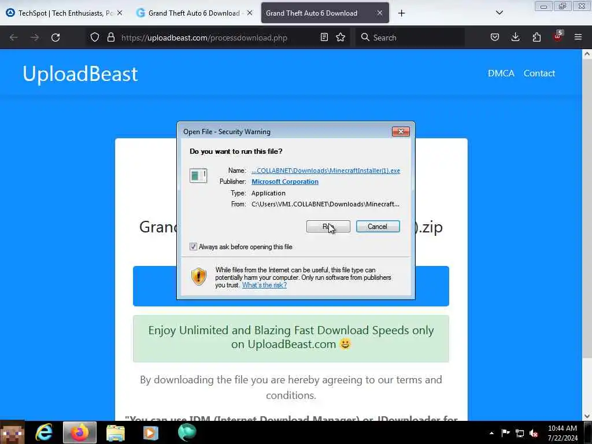Image resolution: width=592 pixels, height=444 pixels.
Task: Click Cancel in the Security Warning dialog
Action: click(378, 227)
